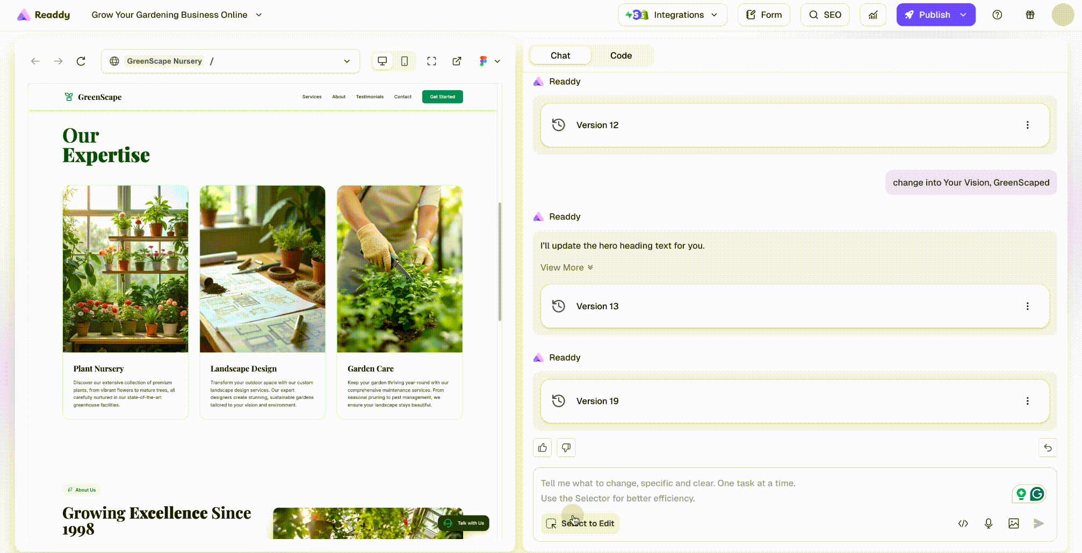
Task: Expand the Publish options arrow
Action: [x=964, y=15]
